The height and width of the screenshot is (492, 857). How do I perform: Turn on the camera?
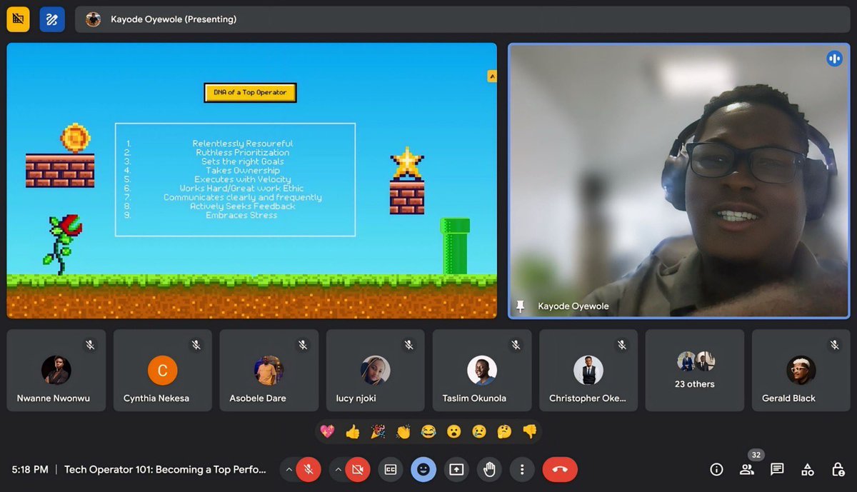point(358,469)
